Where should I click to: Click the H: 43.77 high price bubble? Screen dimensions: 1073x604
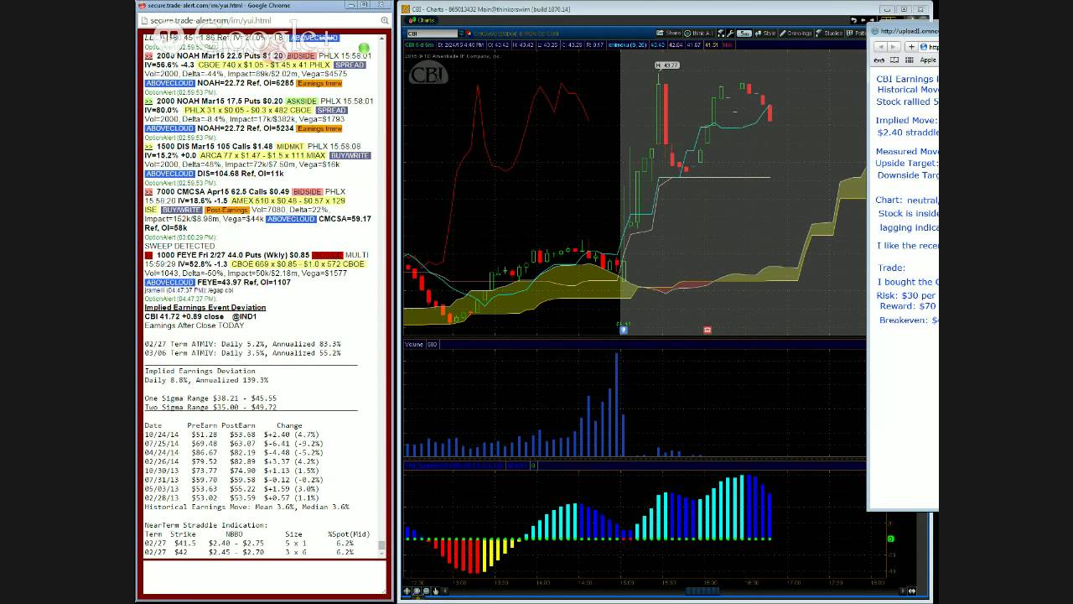[666, 65]
